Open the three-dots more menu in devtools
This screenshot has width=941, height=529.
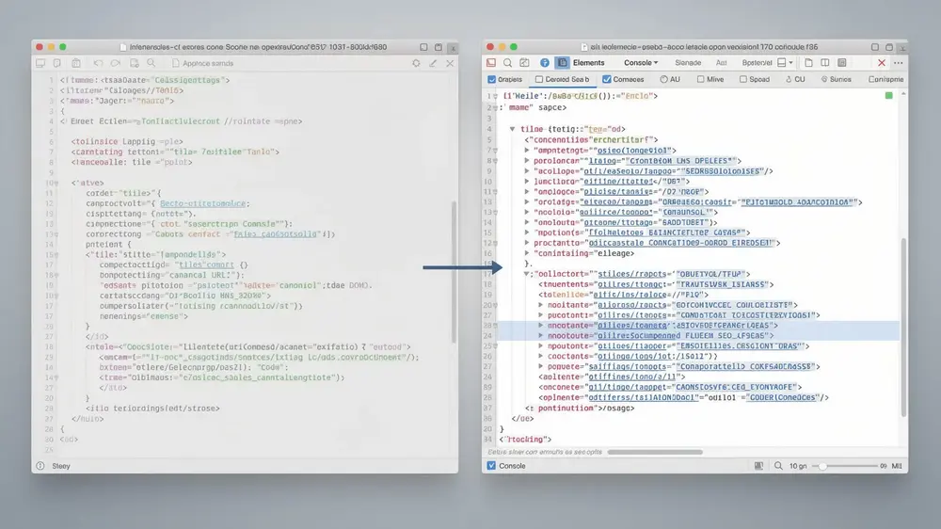[899, 62]
